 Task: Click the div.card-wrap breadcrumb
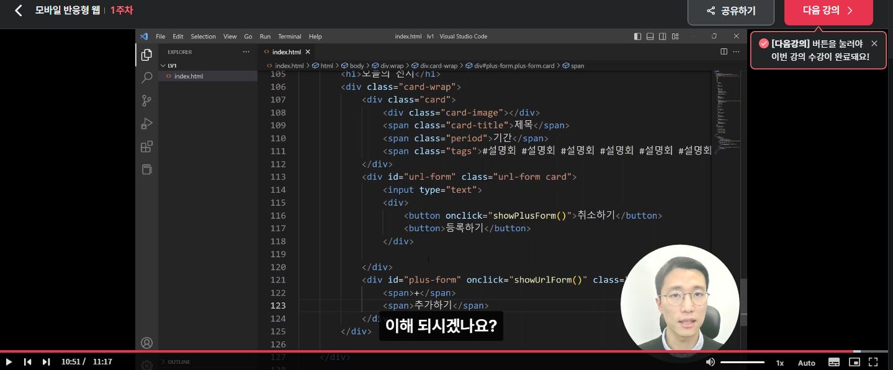(x=434, y=66)
